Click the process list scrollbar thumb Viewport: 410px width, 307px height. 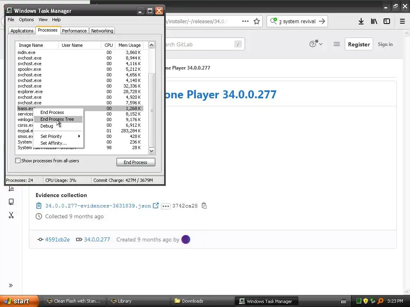[x=152, y=110]
